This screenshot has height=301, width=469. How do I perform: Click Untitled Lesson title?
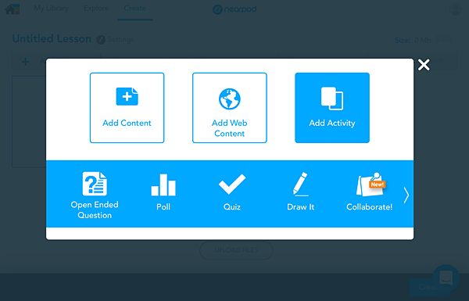point(52,39)
